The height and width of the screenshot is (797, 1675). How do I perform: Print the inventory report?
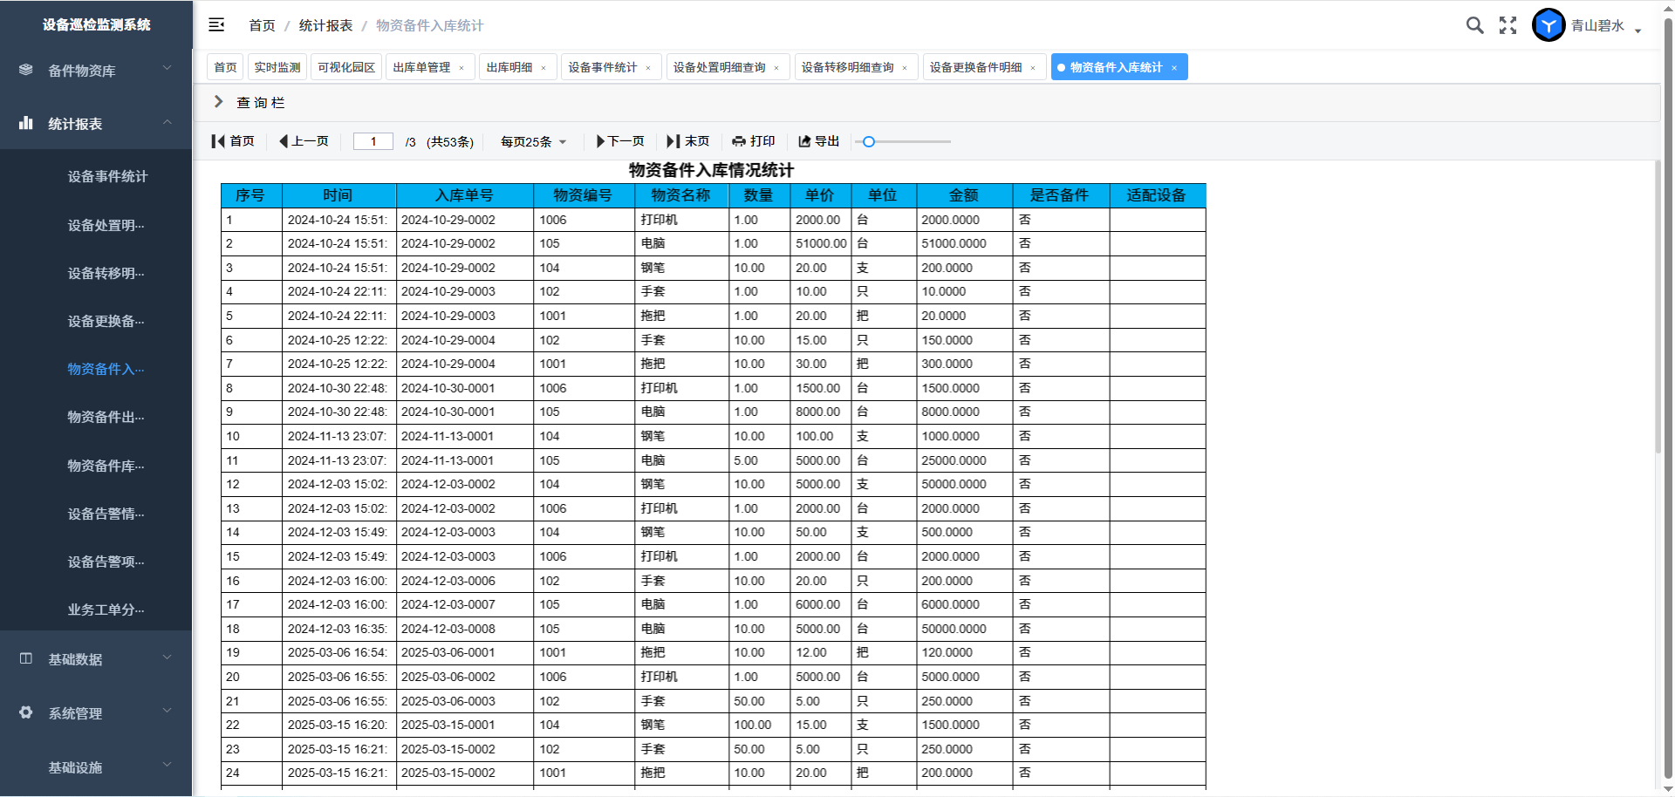pos(754,141)
